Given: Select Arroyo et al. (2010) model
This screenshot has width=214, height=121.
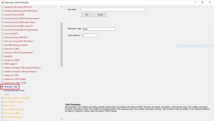Looking at the screenshot, I should (x=16, y=98).
